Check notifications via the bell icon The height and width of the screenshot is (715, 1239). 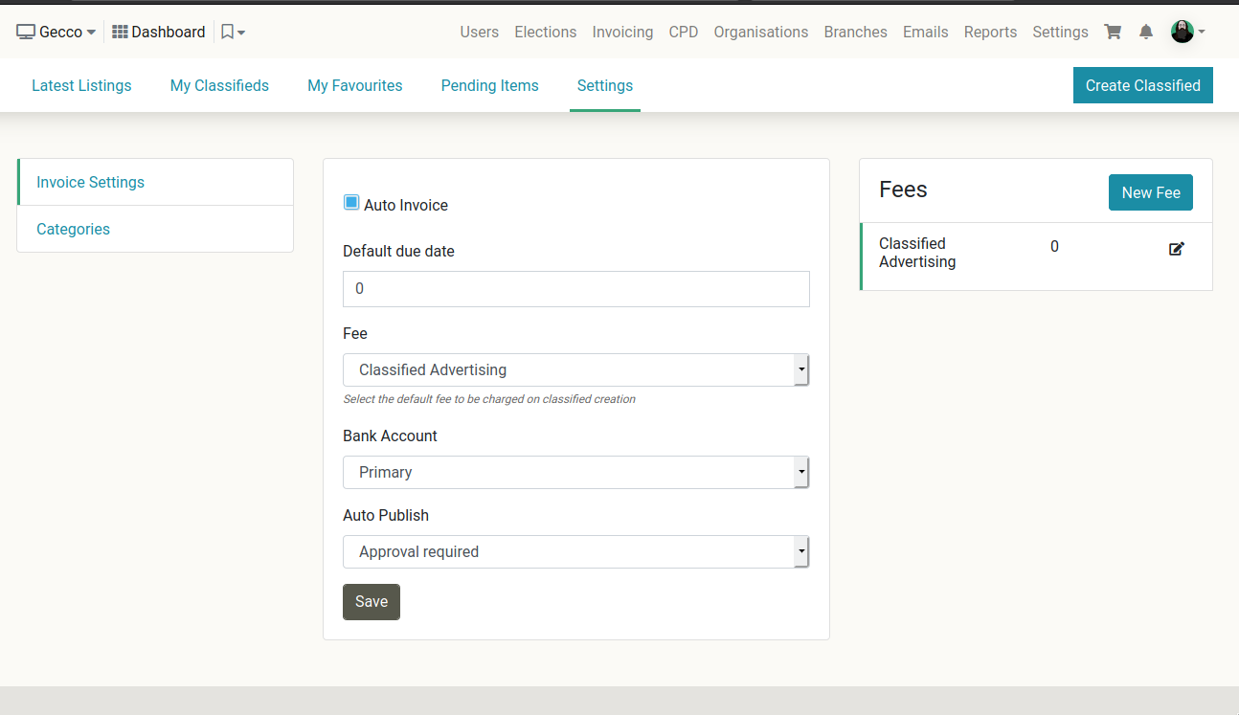(1146, 32)
